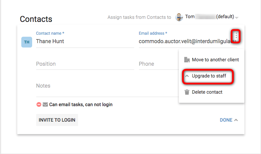Choose Upgrade to staff from menu
Viewport: 261px width, 154px height.
point(209,76)
